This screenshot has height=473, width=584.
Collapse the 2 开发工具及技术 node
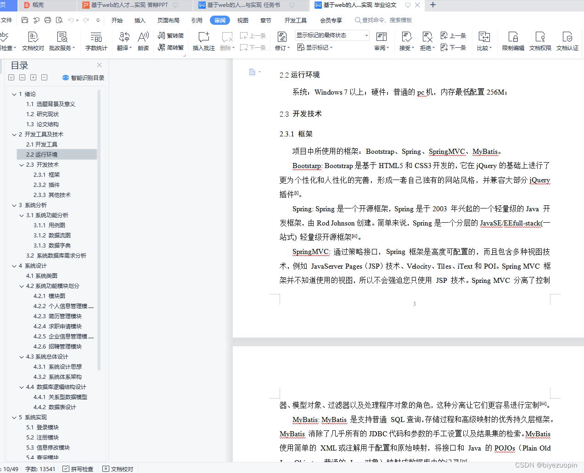coord(14,135)
